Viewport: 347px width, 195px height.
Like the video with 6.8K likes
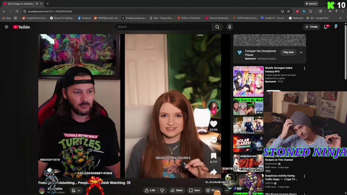point(150,190)
